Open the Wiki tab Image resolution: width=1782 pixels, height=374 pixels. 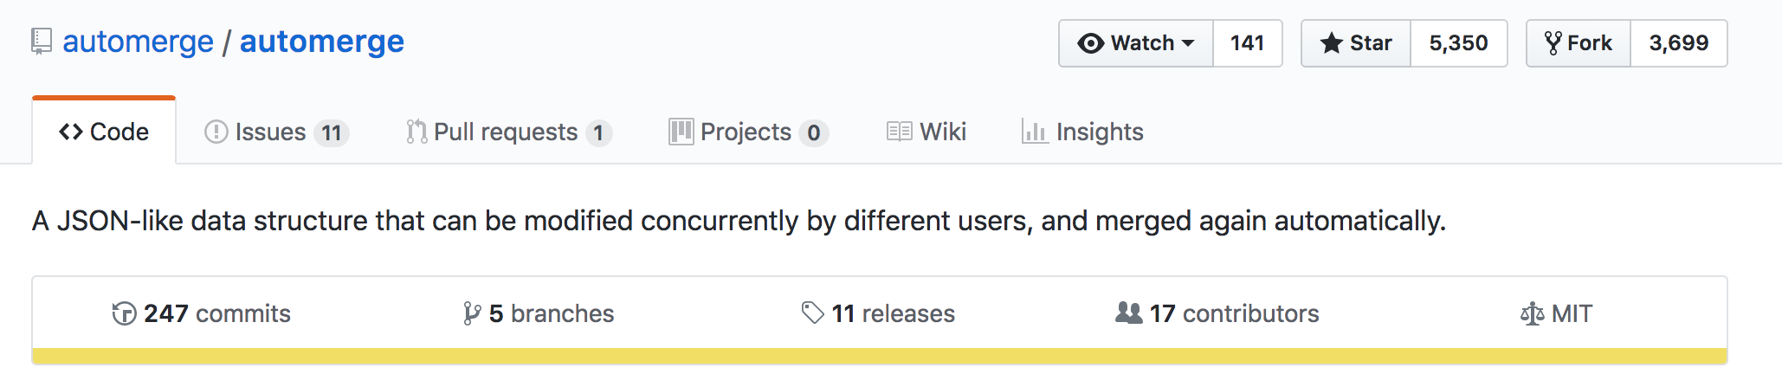click(x=927, y=132)
